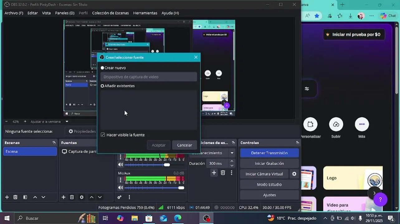This screenshot has width=400, height=224.
Task: Open Edge Settings and more three-dot menu
Action: point(371,16)
